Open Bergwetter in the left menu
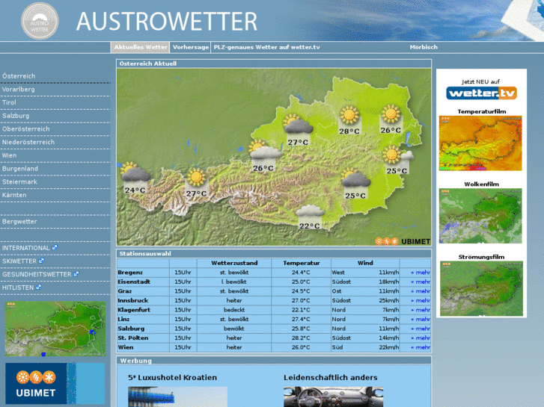 [x=19, y=221]
